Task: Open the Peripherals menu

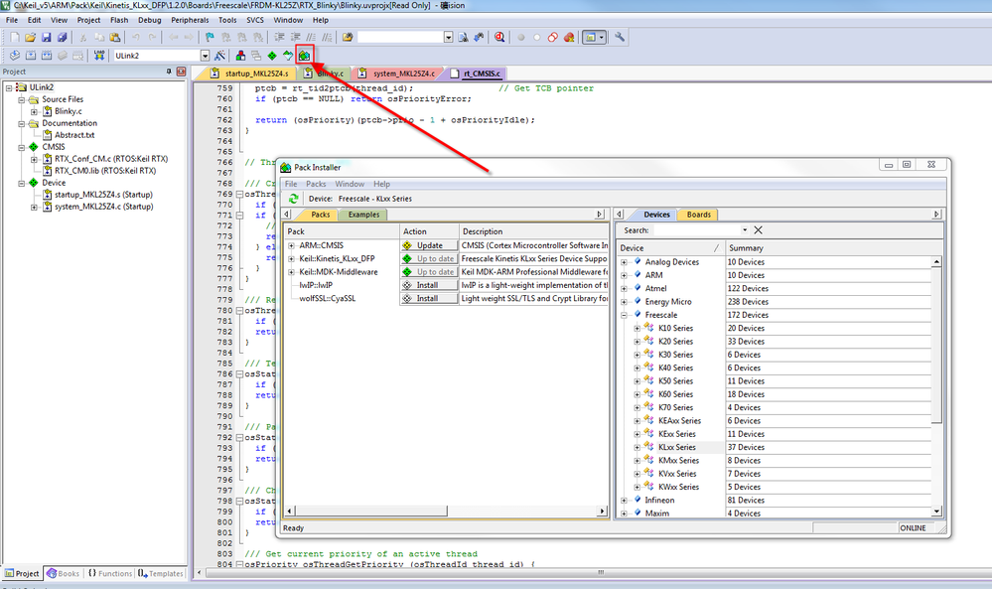Action: tap(190, 20)
